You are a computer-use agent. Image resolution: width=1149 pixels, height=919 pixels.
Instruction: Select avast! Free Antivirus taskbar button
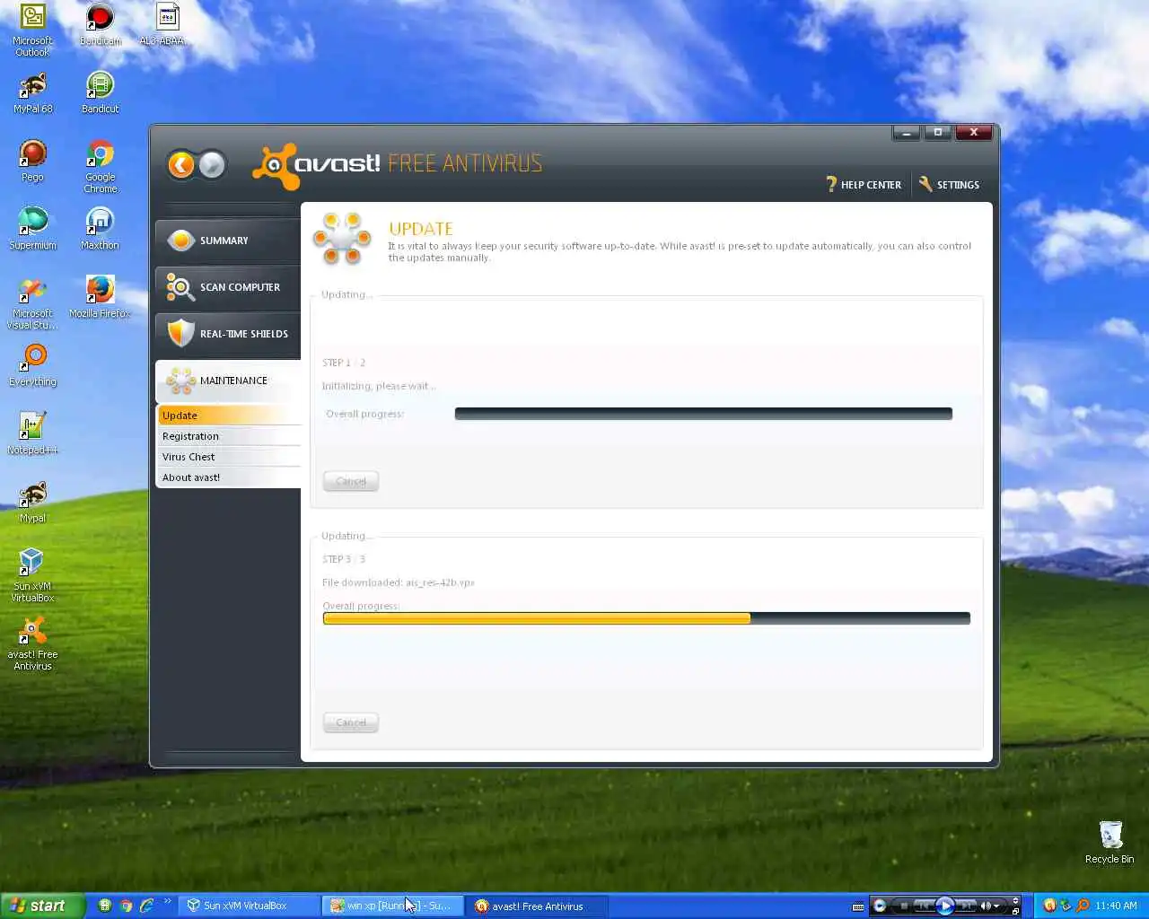(537, 906)
